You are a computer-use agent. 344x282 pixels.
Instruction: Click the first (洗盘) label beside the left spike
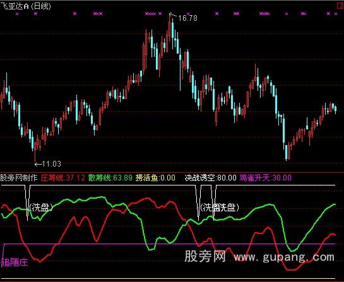click(41, 207)
